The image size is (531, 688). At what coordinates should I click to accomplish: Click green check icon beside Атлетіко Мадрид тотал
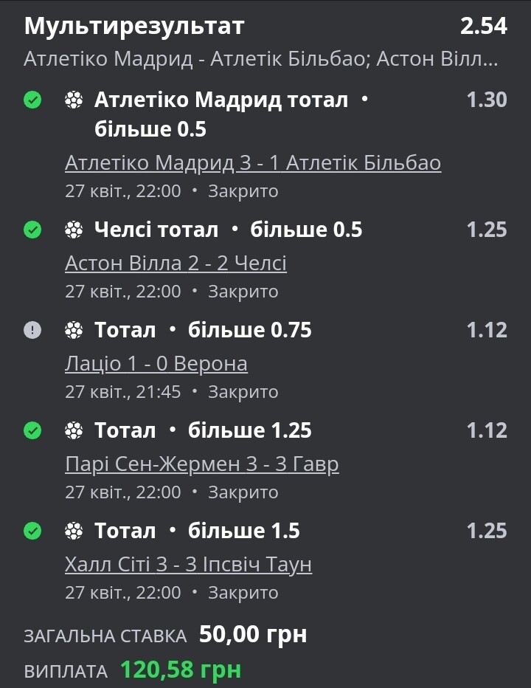(x=32, y=100)
